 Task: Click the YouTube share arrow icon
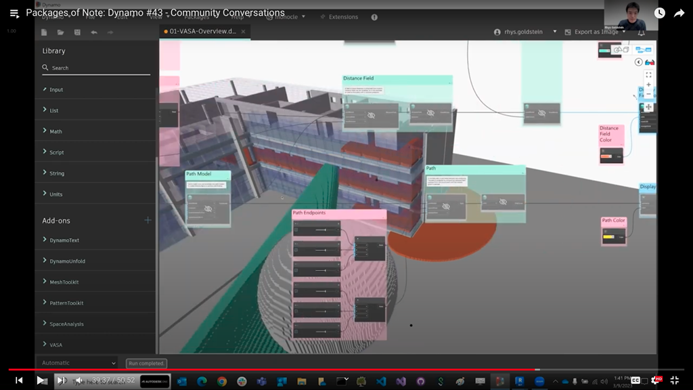click(x=679, y=13)
